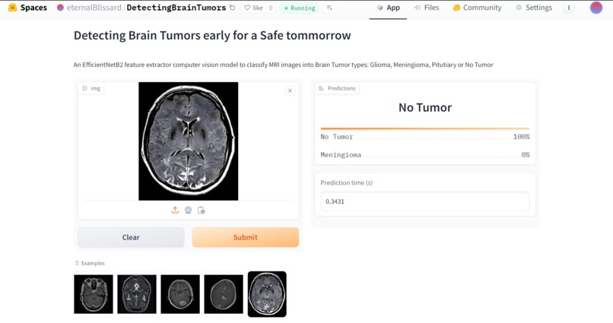Click the upload image icon

coord(175,210)
